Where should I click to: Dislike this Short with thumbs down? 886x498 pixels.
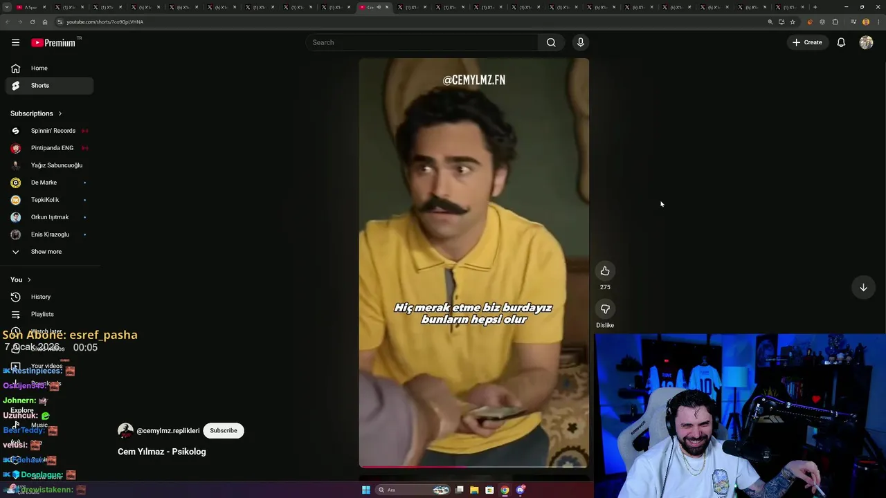[605, 308]
